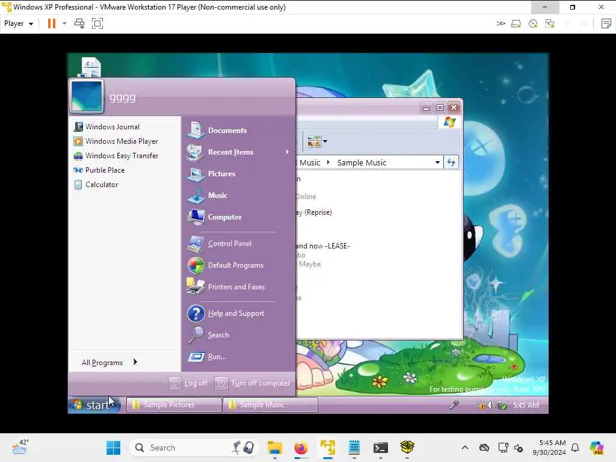Click the hard disk device icon in VMware
The height and width of the screenshot is (462, 616).
tap(516, 24)
